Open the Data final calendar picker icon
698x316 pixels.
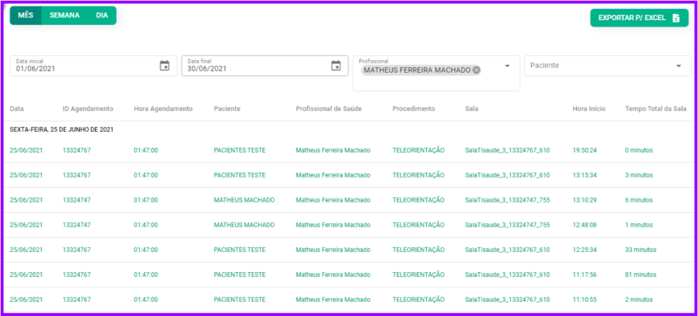tap(336, 66)
